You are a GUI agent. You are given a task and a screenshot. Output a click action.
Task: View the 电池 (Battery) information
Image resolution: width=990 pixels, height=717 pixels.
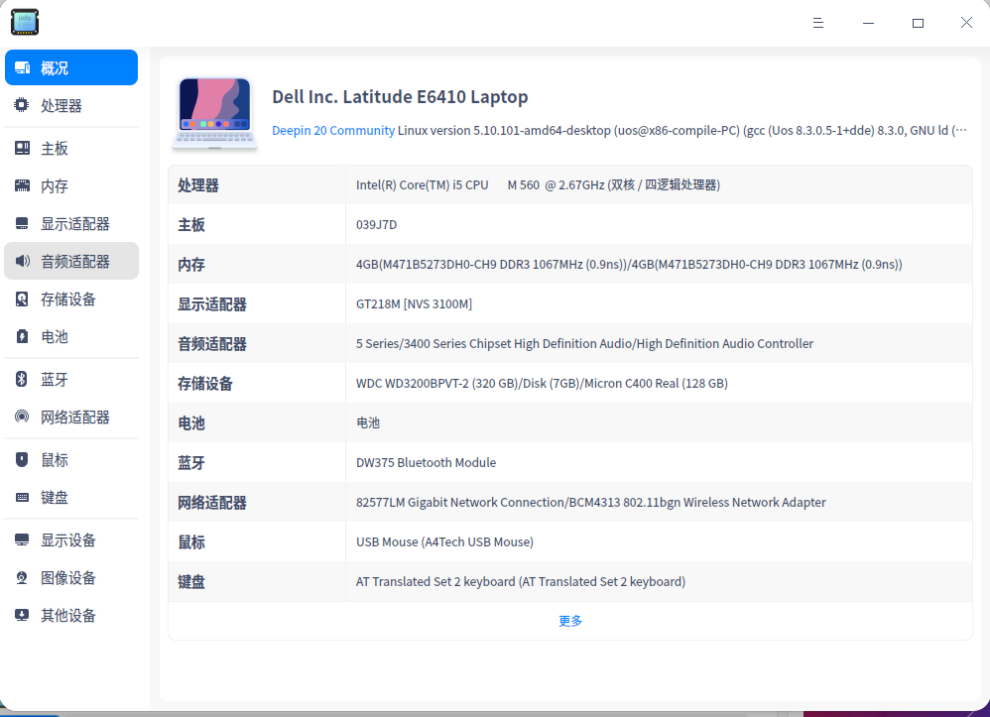(x=55, y=337)
